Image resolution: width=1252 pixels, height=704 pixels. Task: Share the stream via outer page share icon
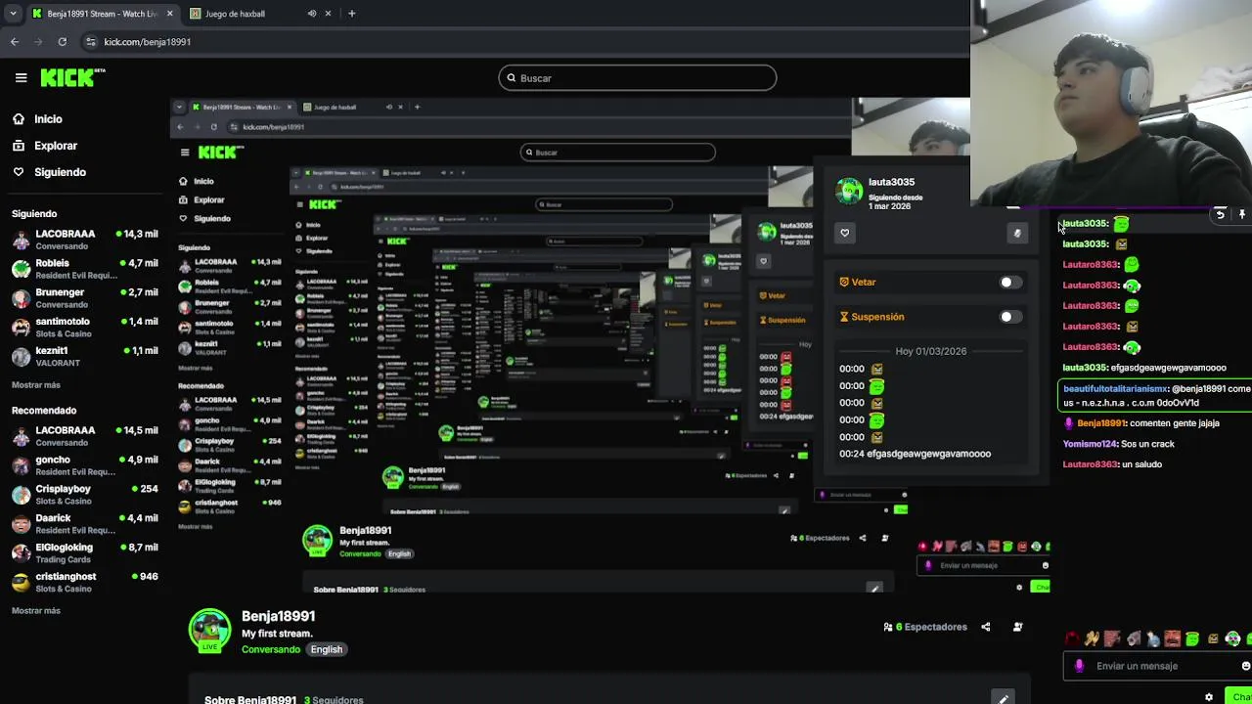[986, 627]
